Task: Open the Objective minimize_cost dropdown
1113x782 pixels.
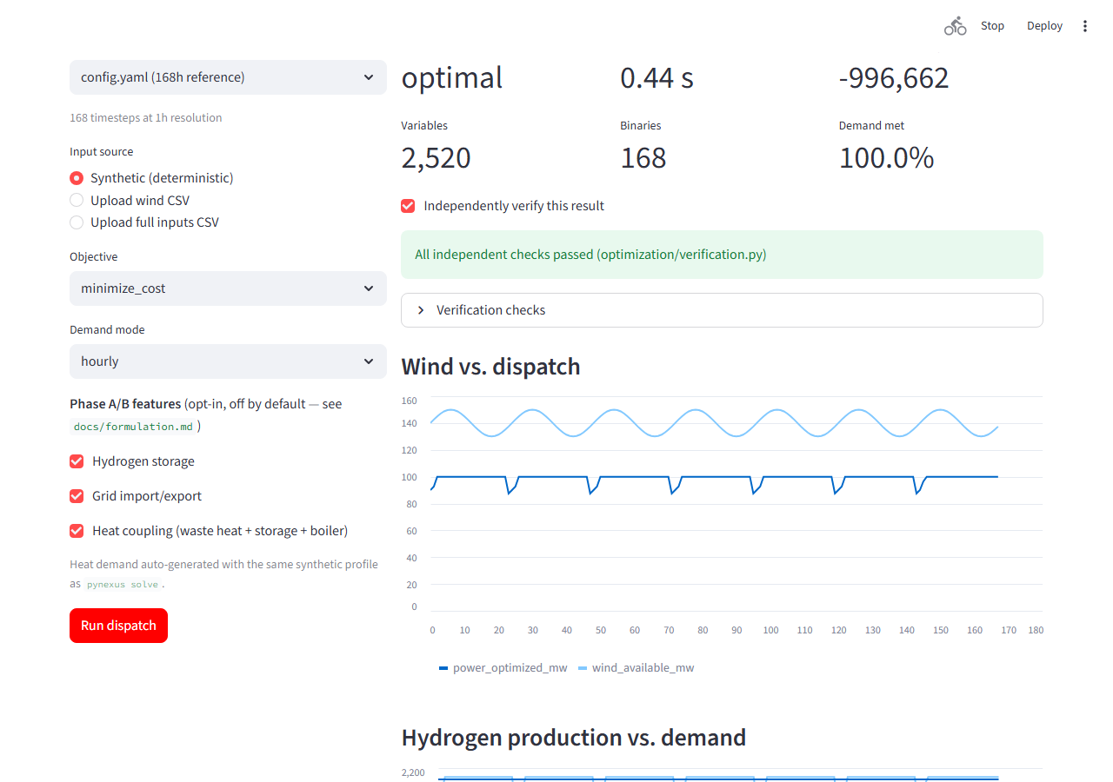Action: (228, 288)
